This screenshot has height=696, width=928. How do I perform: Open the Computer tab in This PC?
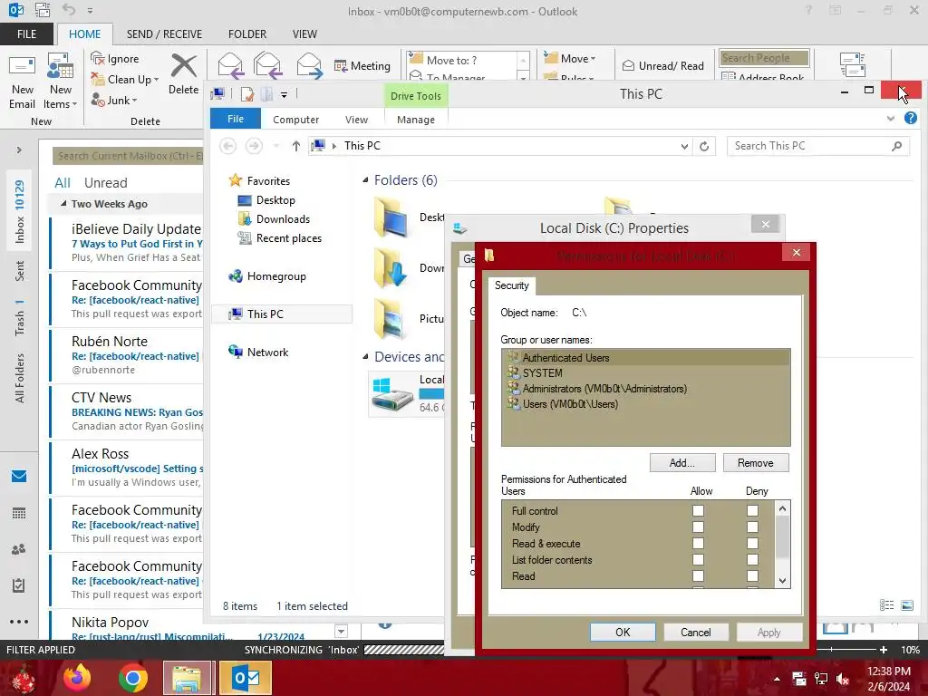coord(296,119)
